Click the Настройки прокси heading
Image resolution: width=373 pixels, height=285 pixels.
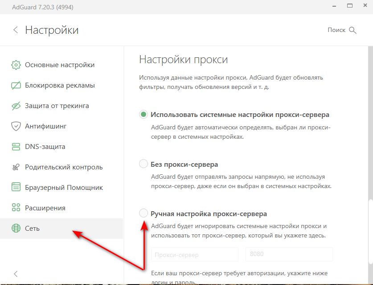tap(184, 59)
